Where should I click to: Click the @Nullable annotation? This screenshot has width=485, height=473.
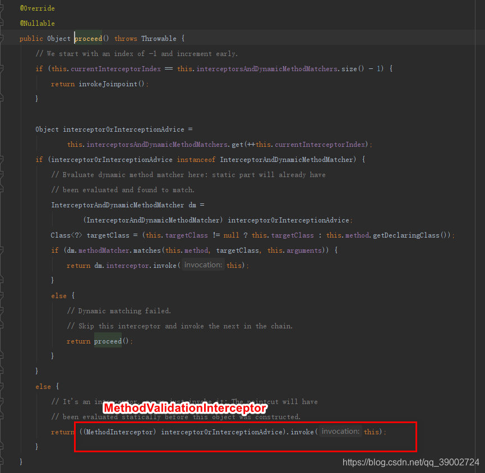tap(37, 24)
